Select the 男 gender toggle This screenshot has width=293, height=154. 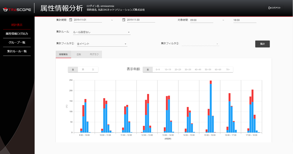[x=83, y=69]
